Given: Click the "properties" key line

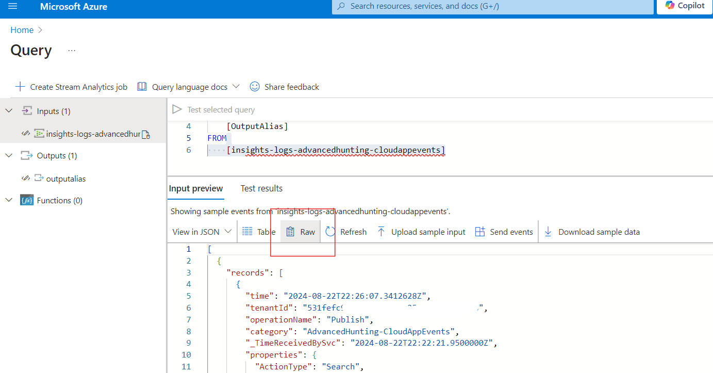Looking at the screenshot, I should pos(281,355).
